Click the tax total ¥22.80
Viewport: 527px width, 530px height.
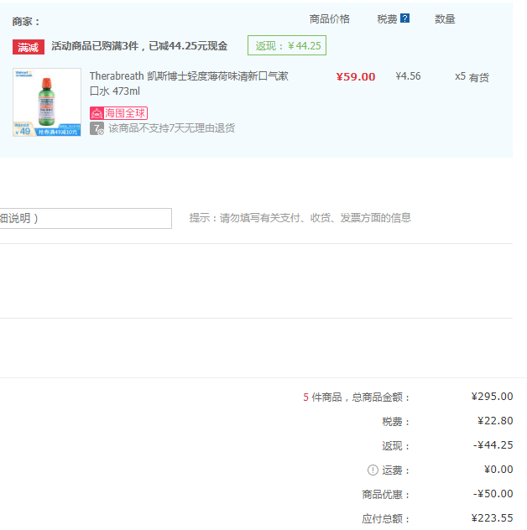[x=495, y=420]
